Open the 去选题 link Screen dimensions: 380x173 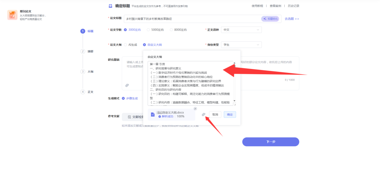pyautogui.click(x=292, y=19)
